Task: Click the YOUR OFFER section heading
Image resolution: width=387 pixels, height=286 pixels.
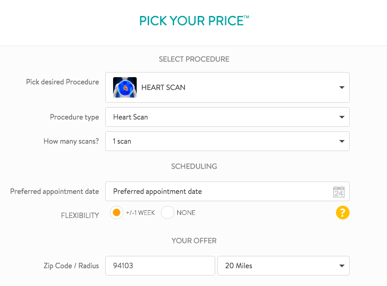Action: [194, 240]
